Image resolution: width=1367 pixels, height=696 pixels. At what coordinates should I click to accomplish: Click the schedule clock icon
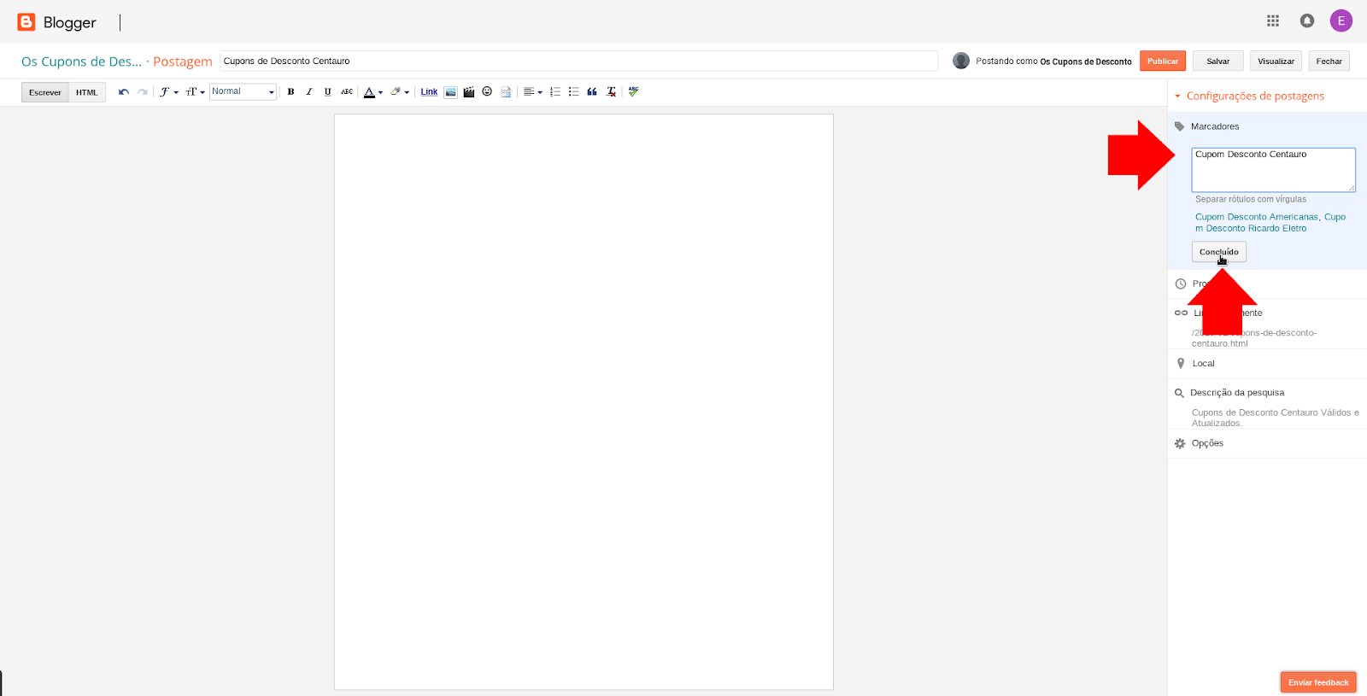(x=1181, y=284)
